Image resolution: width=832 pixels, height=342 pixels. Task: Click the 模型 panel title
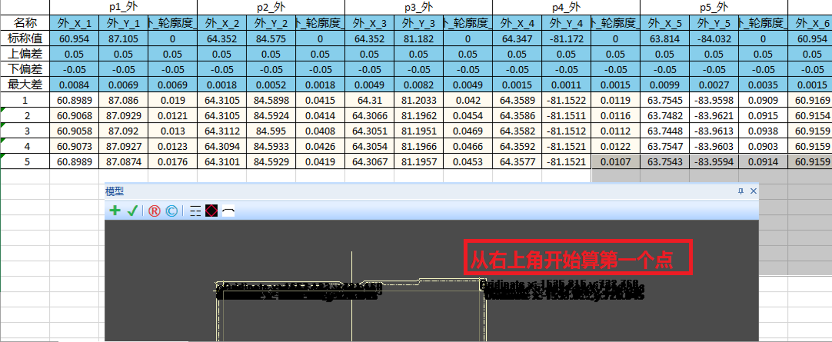tap(115, 191)
